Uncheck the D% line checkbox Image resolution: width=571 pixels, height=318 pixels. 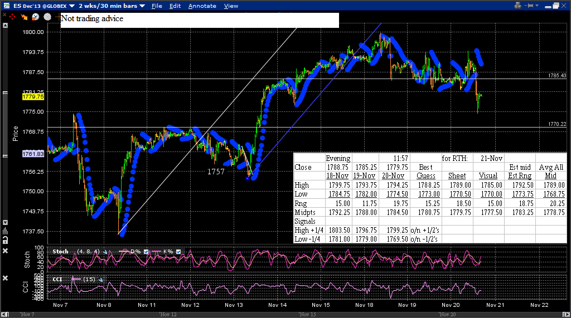pyautogui.click(x=146, y=252)
